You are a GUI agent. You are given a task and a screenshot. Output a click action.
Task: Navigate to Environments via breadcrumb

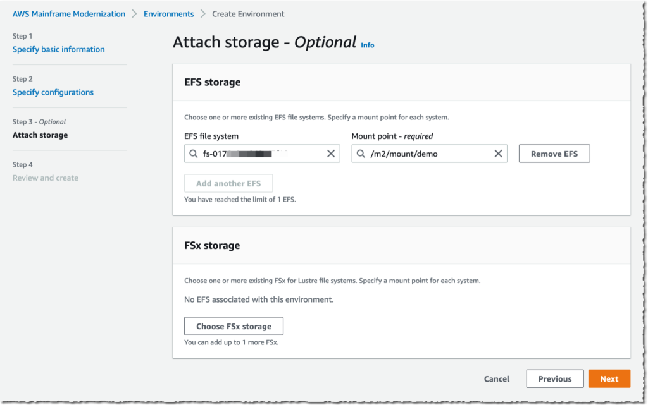tap(168, 13)
